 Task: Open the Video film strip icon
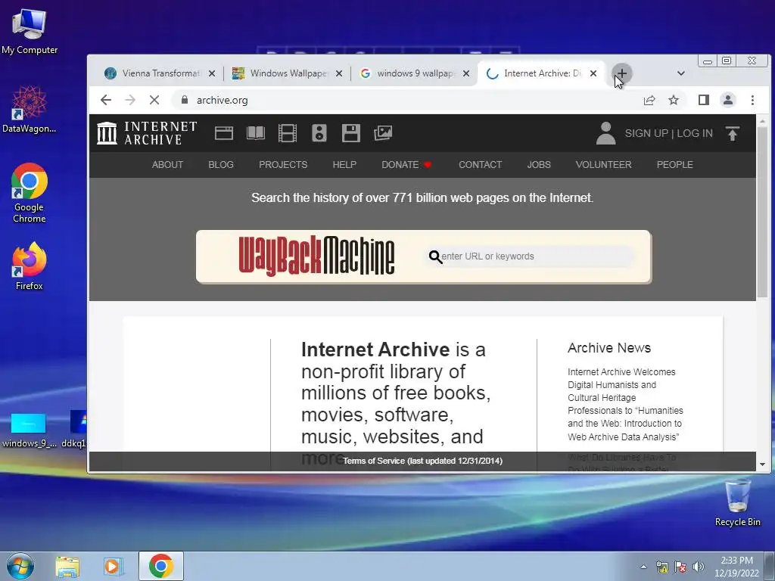tap(287, 133)
